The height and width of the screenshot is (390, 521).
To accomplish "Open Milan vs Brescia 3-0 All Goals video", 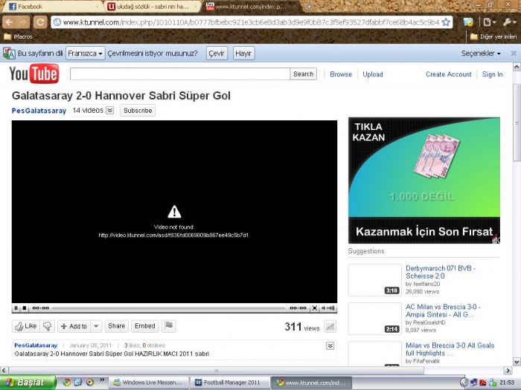I will pos(450,349).
